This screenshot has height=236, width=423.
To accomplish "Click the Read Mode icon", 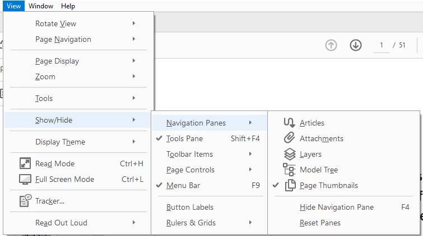I will click(x=25, y=163).
